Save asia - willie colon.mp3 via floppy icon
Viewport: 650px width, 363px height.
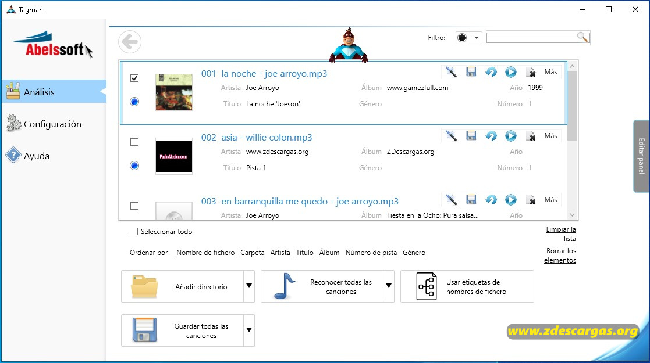[x=471, y=136]
